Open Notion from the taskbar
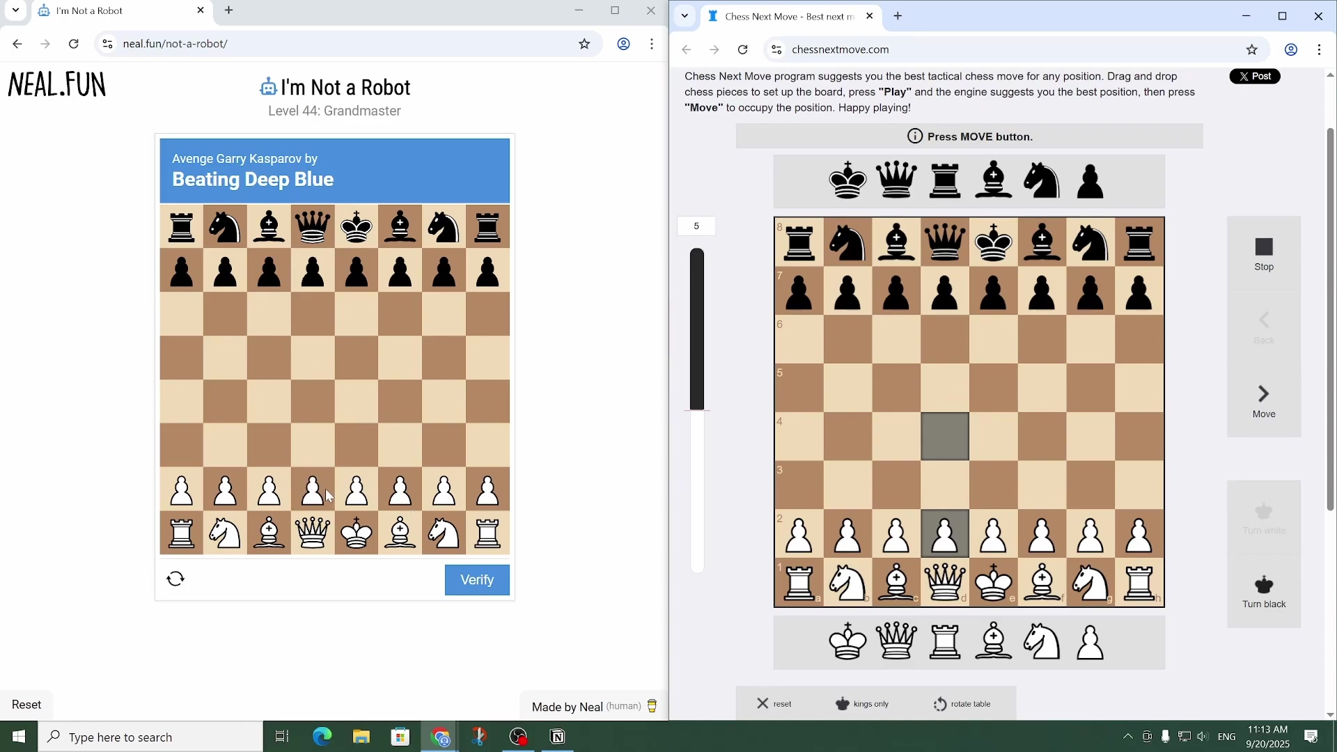 click(558, 737)
